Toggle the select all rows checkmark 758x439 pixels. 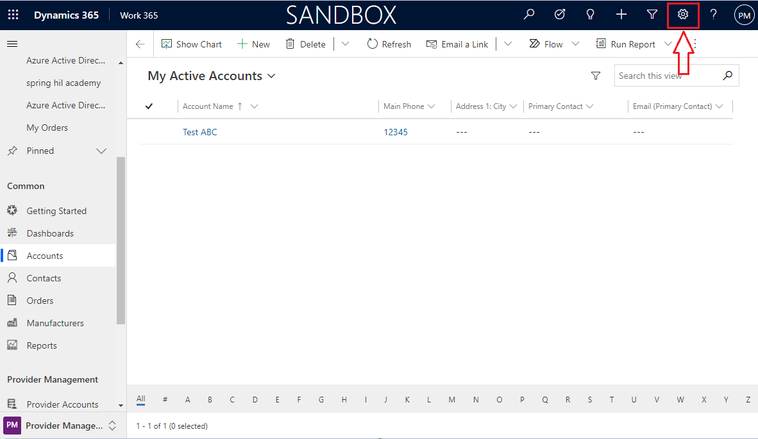pos(149,106)
